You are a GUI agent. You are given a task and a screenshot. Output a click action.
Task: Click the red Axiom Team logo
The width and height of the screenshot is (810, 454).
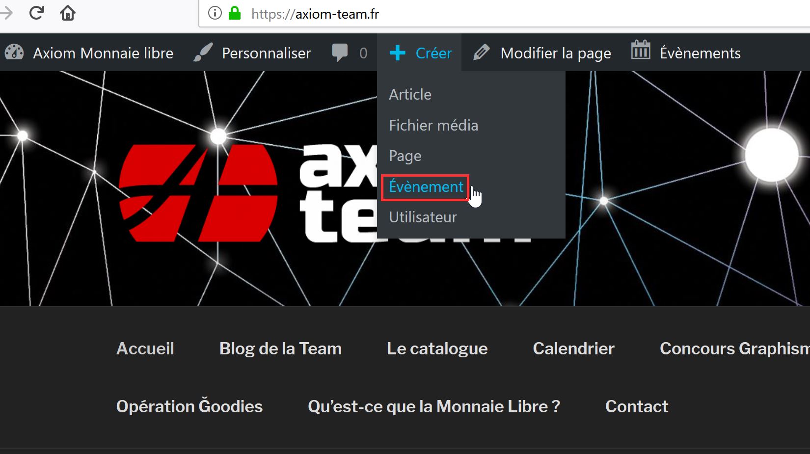198,192
